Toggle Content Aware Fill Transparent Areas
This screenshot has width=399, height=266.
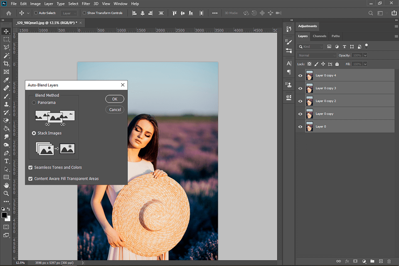30,179
